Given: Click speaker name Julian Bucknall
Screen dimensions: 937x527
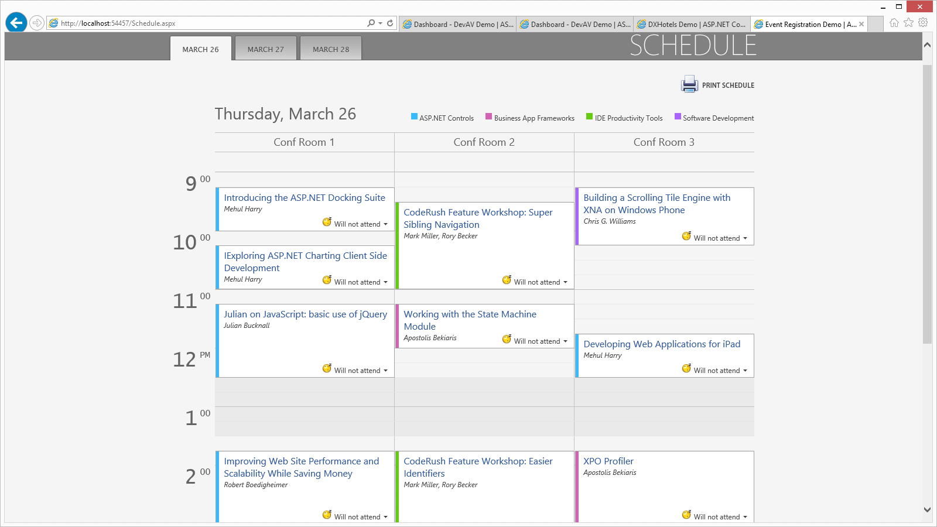Looking at the screenshot, I should [247, 326].
